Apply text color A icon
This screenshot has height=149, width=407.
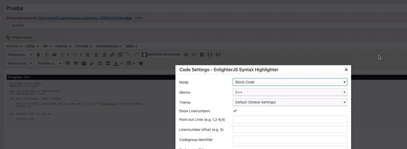[116, 63]
